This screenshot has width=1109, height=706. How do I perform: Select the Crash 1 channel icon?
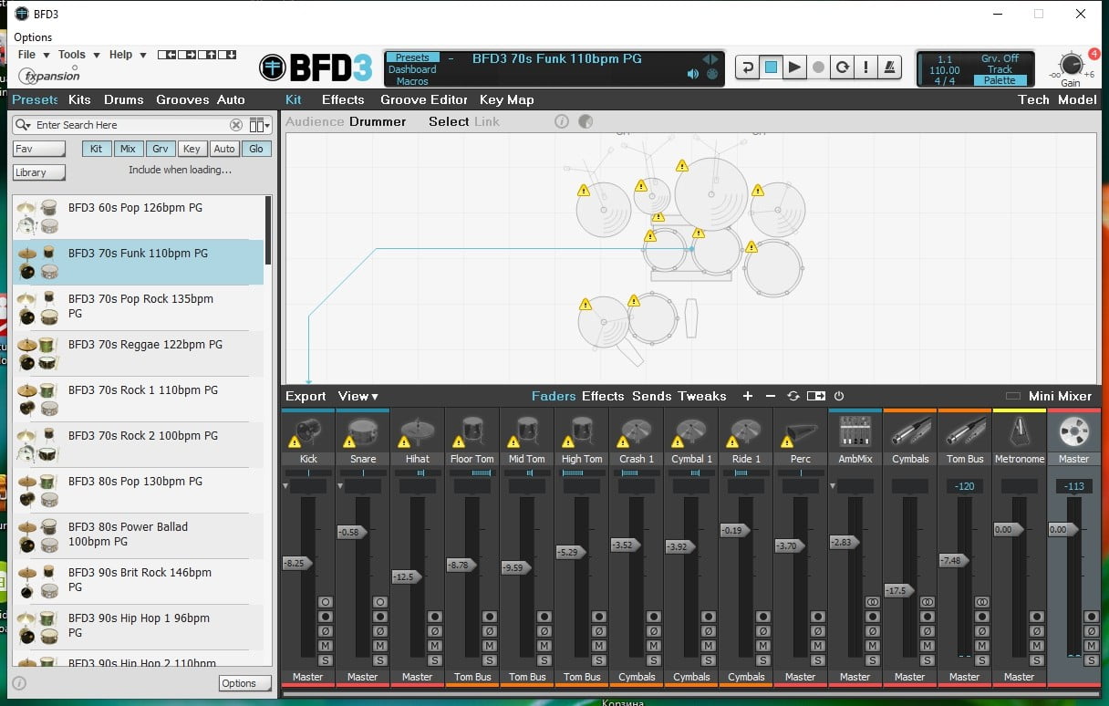pyautogui.click(x=637, y=432)
